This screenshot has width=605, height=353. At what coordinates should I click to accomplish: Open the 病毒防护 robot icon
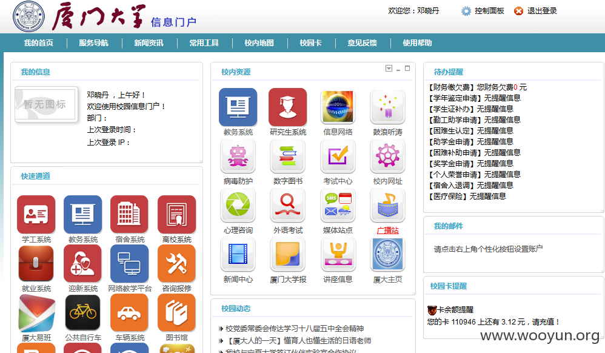pyautogui.click(x=238, y=156)
